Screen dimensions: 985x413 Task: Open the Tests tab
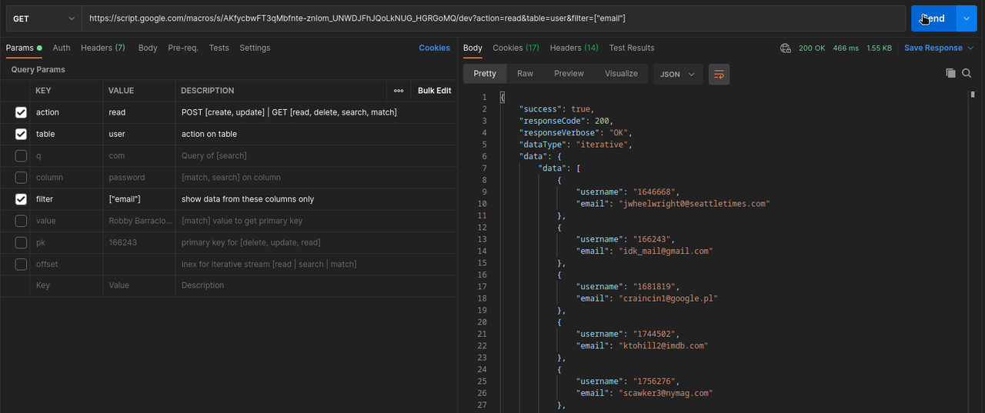pos(219,48)
